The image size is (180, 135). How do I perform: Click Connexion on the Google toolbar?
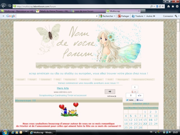click(x=168, y=16)
